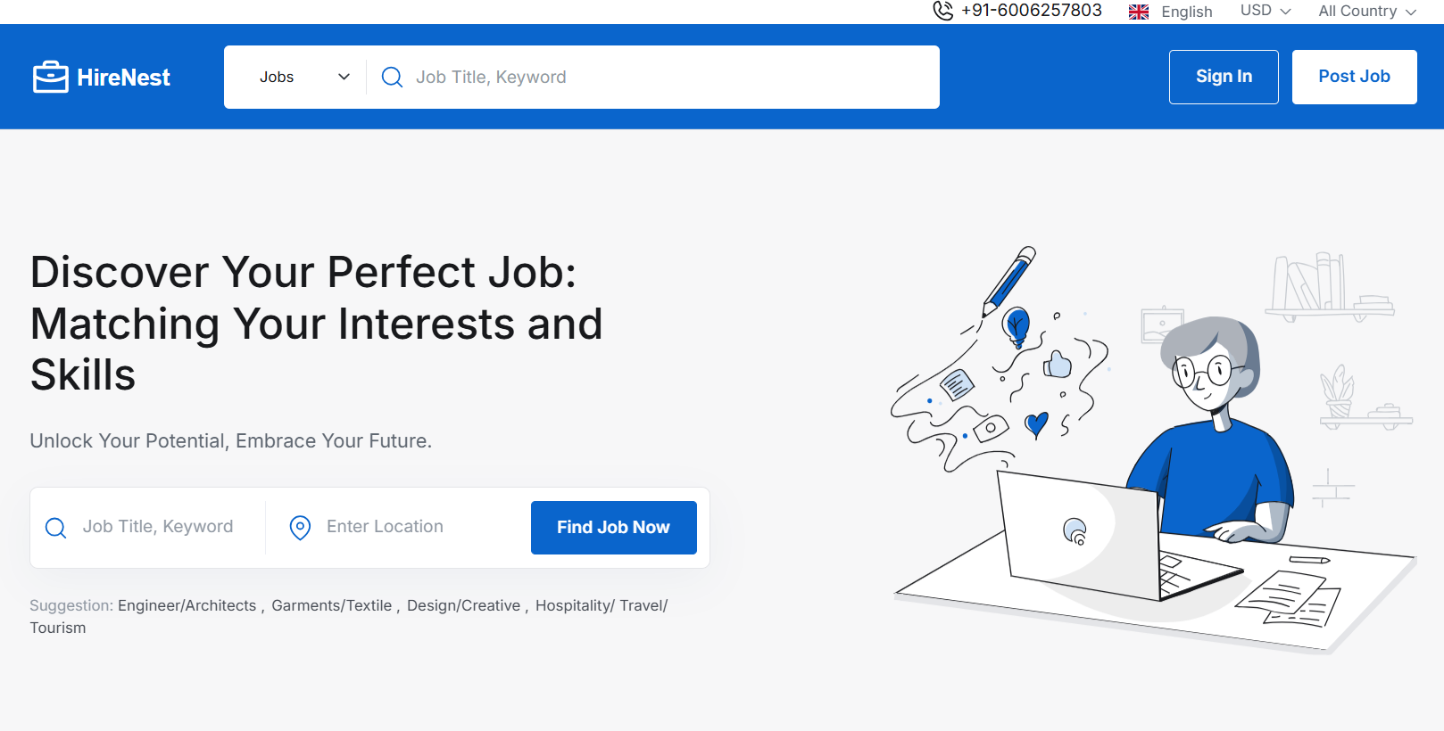
Task: Select the English language option
Action: (1187, 11)
